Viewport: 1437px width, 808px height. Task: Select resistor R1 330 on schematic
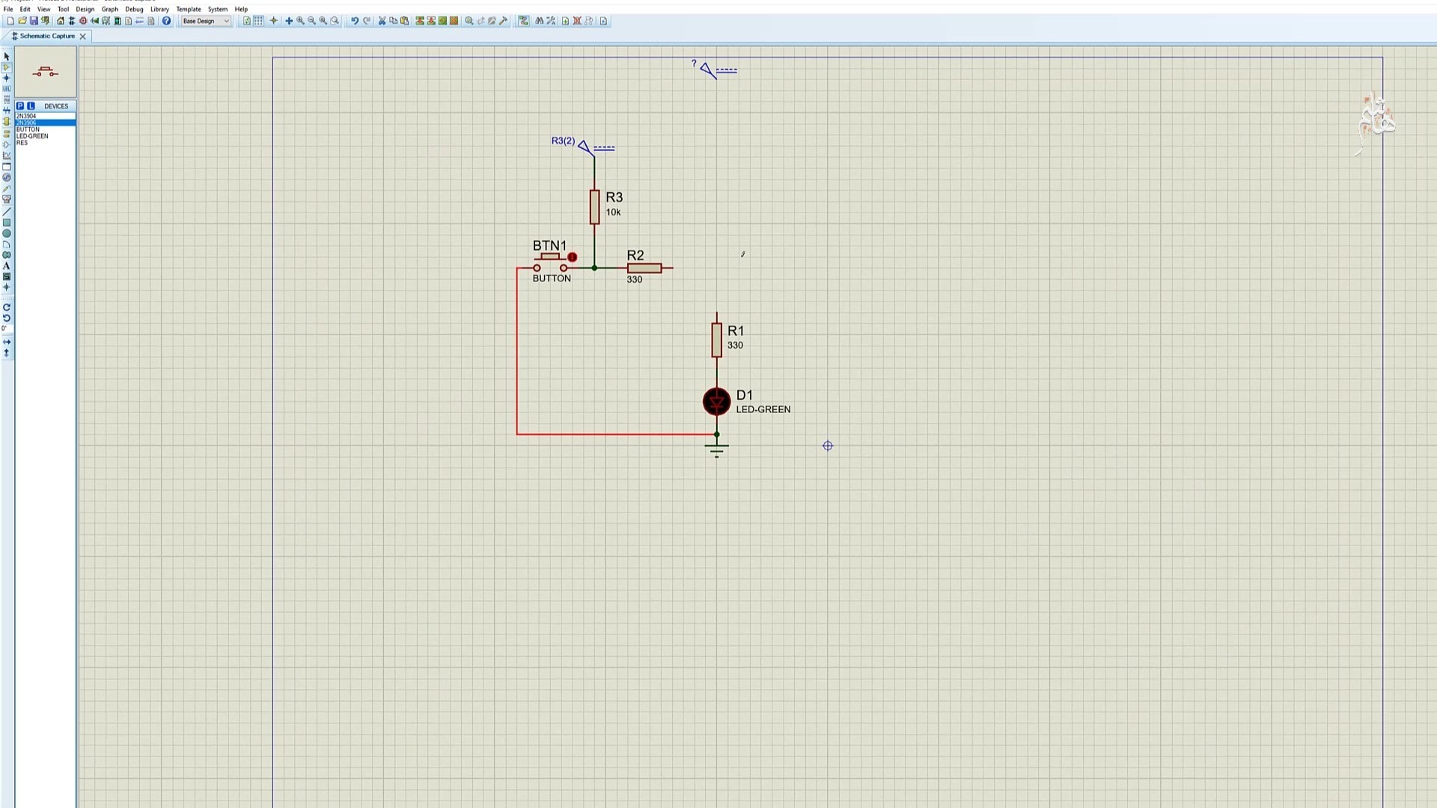click(x=717, y=340)
